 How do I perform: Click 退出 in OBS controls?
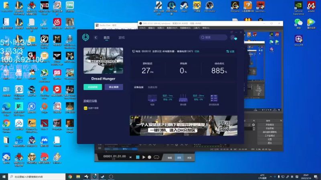point(270,143)
